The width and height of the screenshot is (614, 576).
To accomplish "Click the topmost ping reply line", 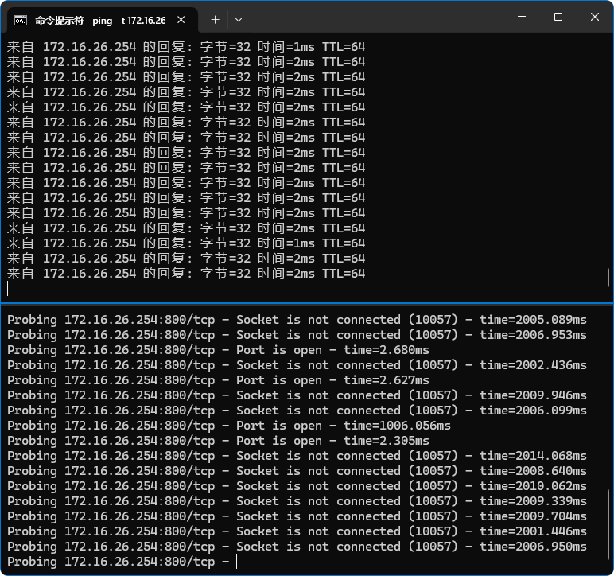I will pyautogui.click(x=186, y=47).
